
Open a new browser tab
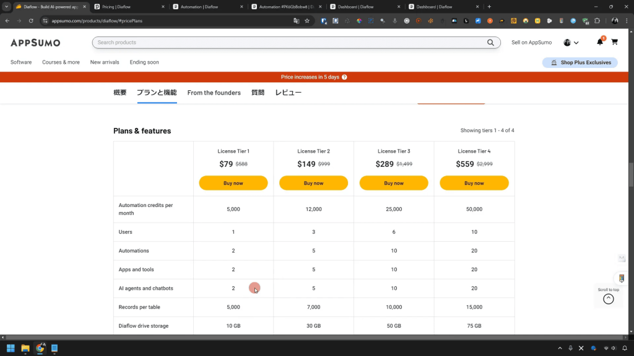[x=489, y=6]
